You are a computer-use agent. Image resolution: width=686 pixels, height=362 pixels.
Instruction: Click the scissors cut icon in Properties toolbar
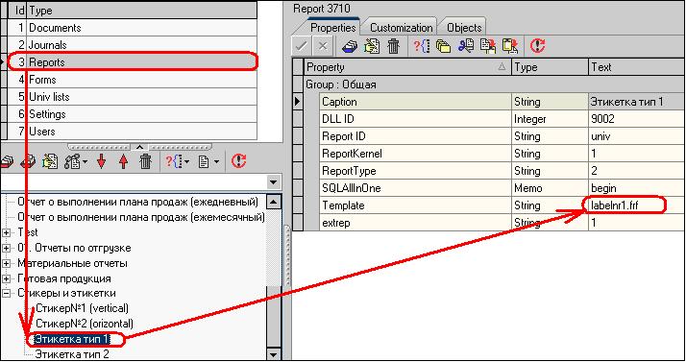[x=466, y=46]
